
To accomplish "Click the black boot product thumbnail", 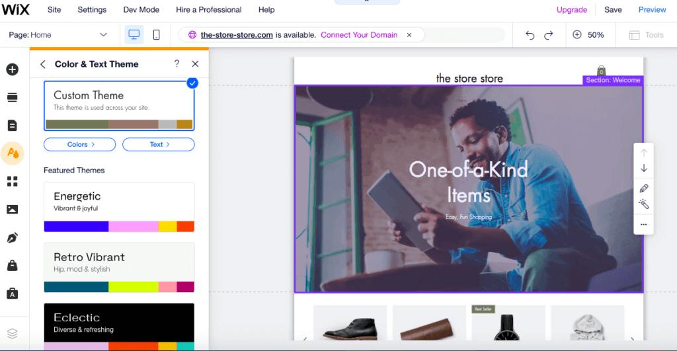I will 350,323.
